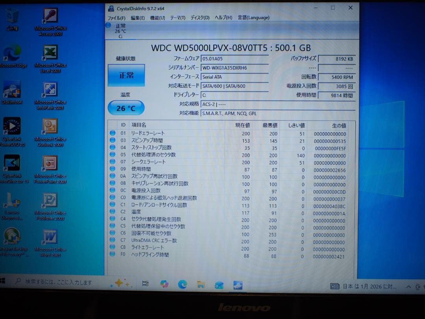Image resolution: width=425 pixels, height=319 pixels.
Task: Open Microsoft Office Publisher 2003 desktop icon
Action: 50,206
